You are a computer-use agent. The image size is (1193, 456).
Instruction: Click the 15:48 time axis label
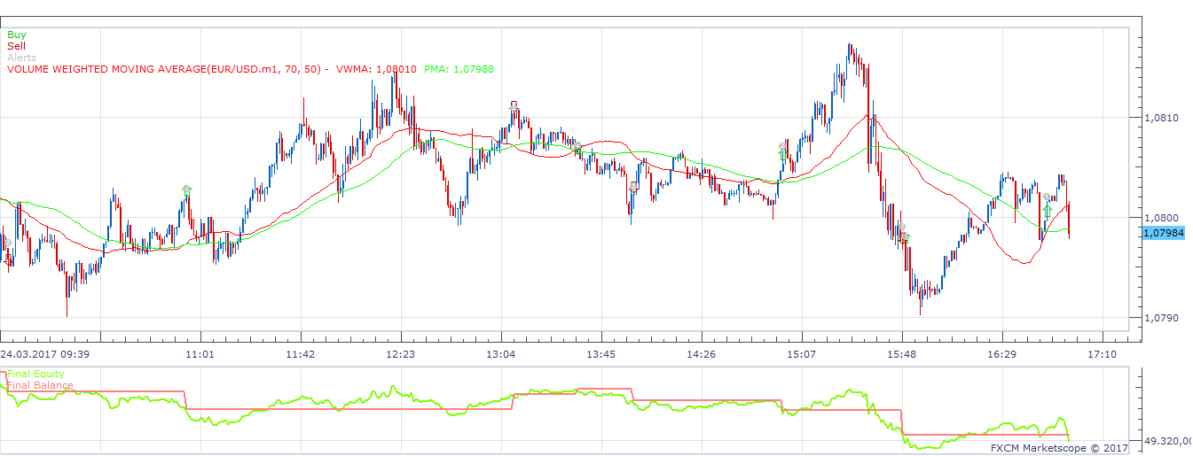902,354
